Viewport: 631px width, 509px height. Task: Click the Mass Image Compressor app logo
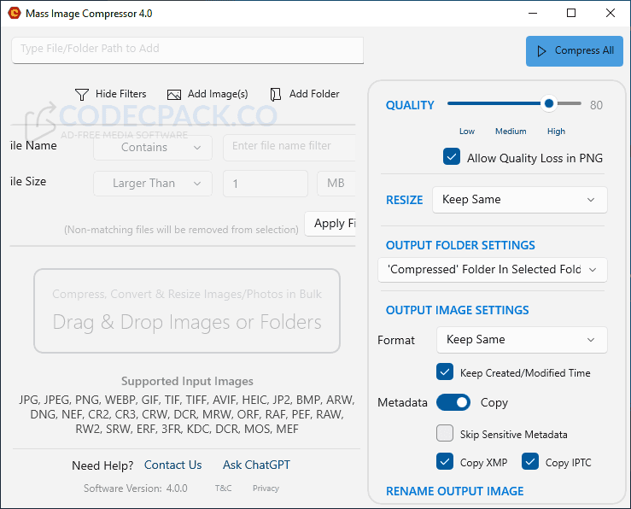tap(14, 14)
